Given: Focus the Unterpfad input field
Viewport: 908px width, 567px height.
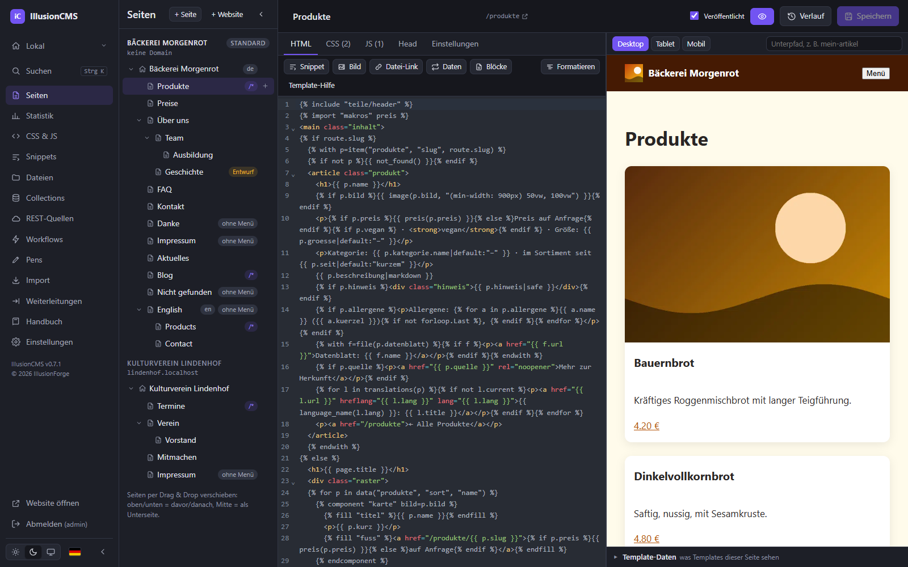Looking at the screenshot, I should [x=834, y=44].
